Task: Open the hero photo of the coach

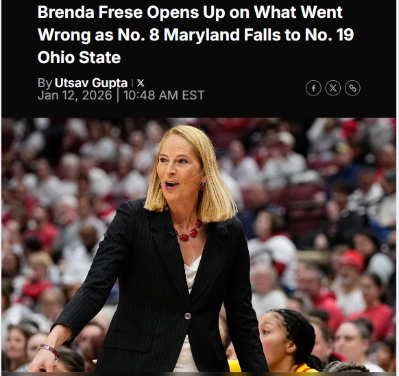Action: pyautogui.click(x=199, y=245)
